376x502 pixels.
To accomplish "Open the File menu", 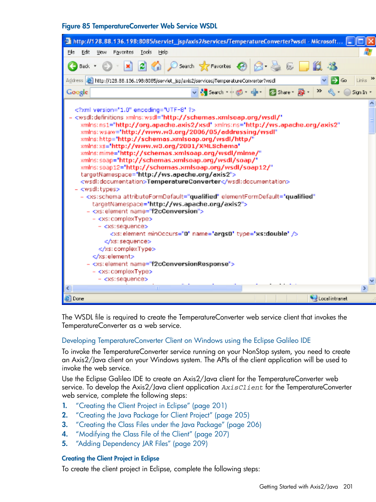I will [x=71, y=52].
